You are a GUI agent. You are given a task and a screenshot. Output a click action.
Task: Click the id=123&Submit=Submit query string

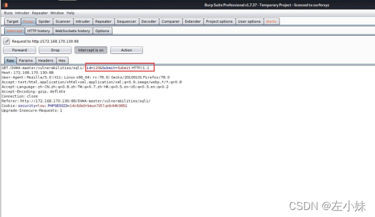pyautogui.click(x=108, y=68)
